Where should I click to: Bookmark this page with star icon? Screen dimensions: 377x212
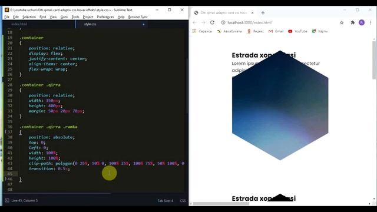click(342, 22)
